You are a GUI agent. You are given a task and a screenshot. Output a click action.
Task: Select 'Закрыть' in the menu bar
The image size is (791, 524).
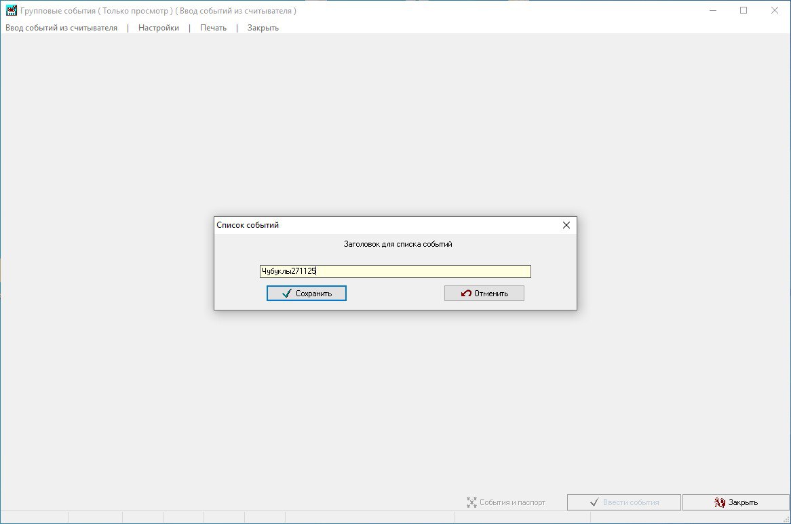[x=263, y=28]
